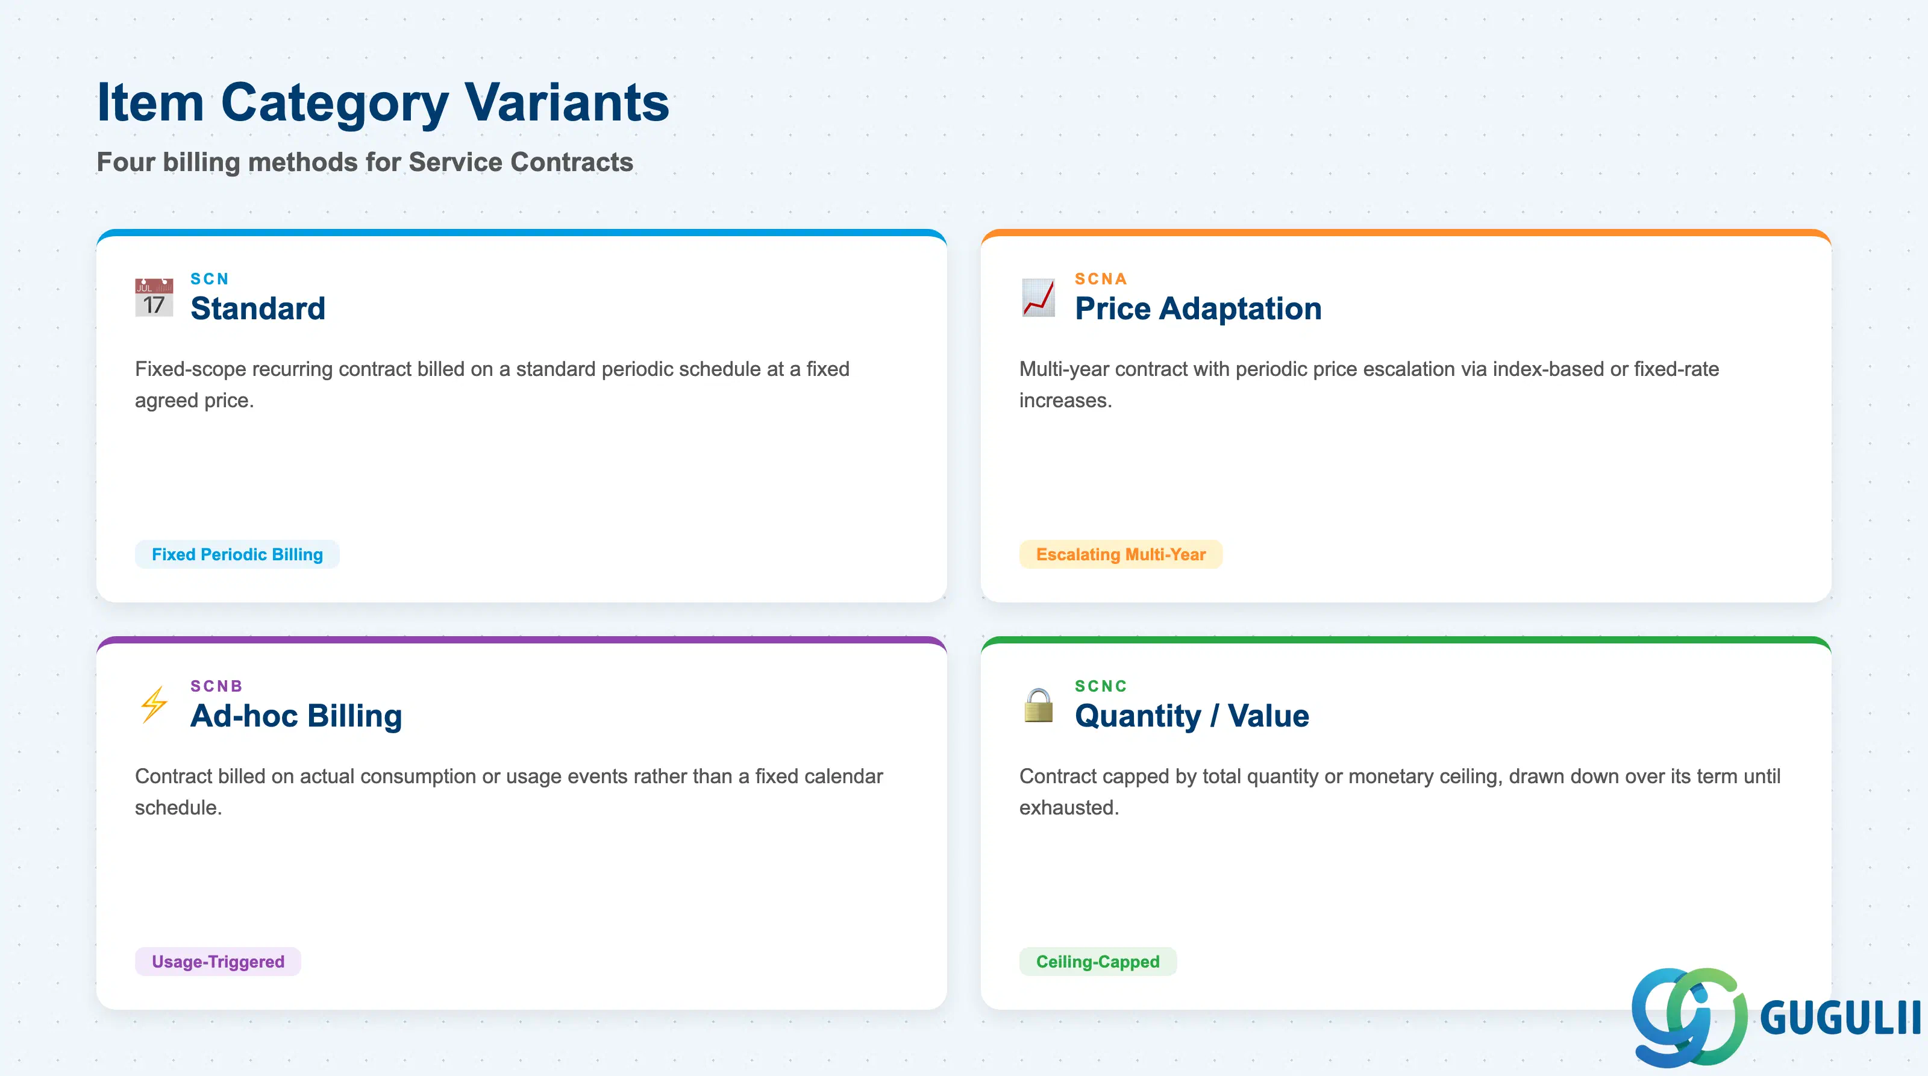Select the Ceiling-Capped tag
Screen dimensions: 1928x1076
click(1098, 962)
